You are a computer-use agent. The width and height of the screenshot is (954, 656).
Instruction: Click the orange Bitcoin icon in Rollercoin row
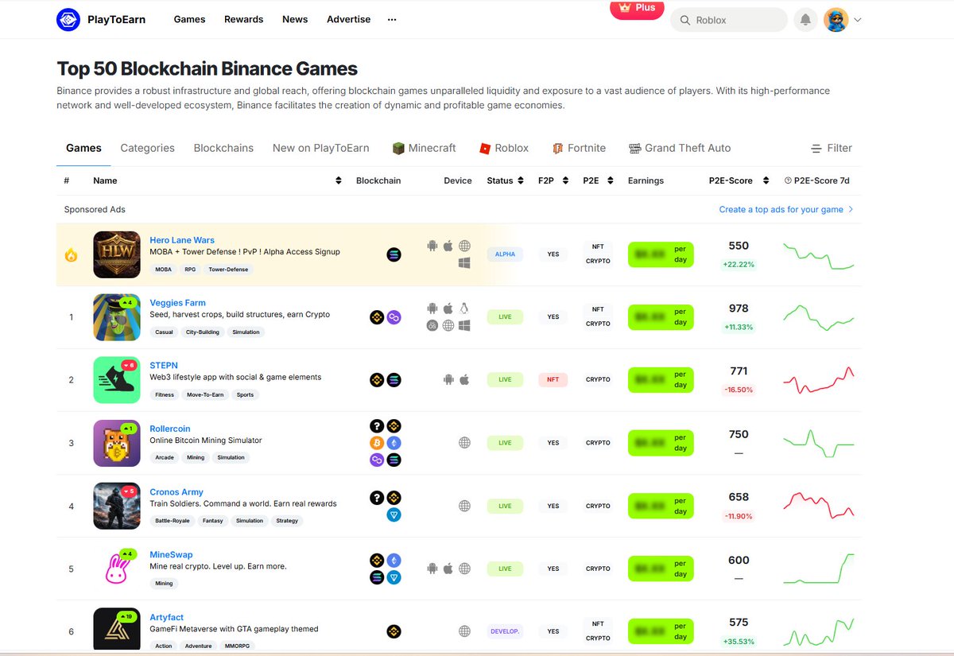(377, 443)
